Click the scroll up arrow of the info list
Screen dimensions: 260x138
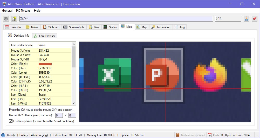click(74, 44)
